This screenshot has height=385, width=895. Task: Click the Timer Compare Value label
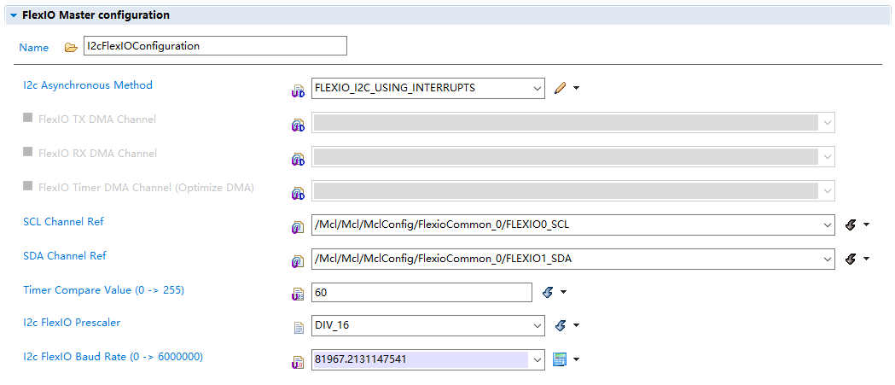point(103,289)
